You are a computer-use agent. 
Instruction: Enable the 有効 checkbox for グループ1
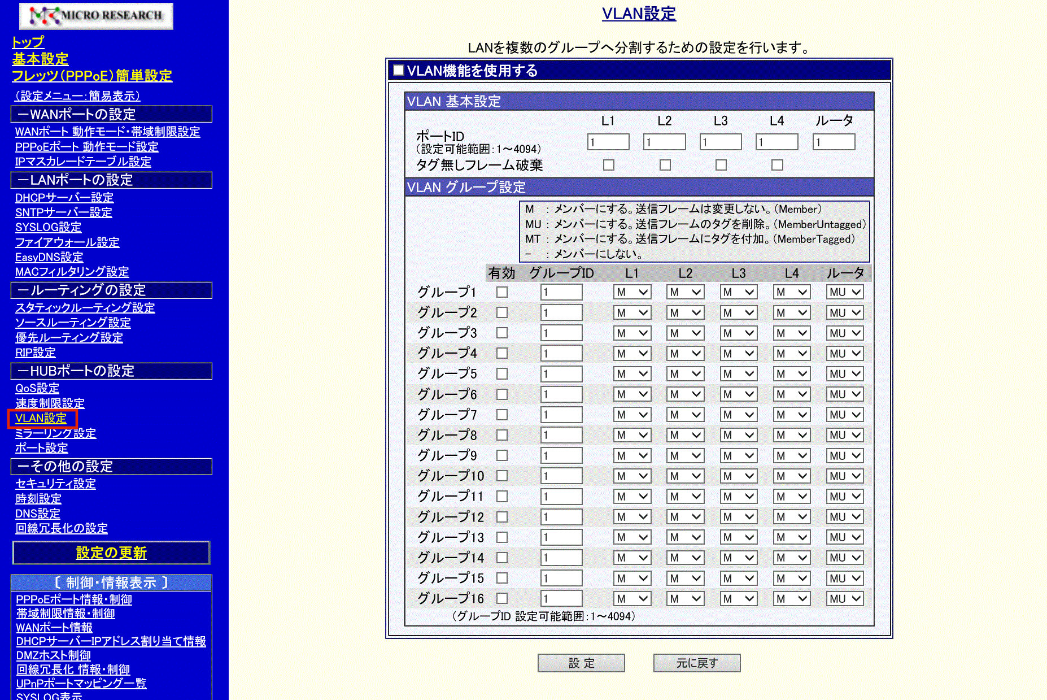pos(501,292)
